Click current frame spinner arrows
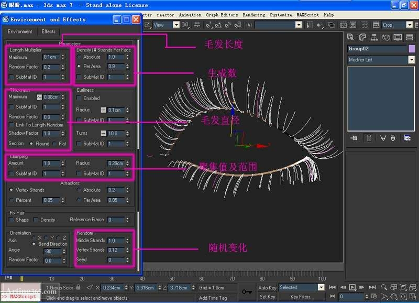 pos(366,296)
